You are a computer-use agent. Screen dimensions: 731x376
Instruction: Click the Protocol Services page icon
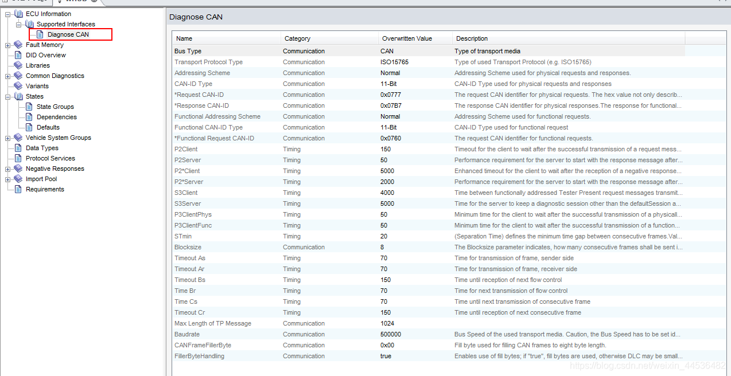click(18, 158)
